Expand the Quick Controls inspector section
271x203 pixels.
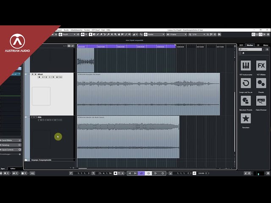point(8,150)
